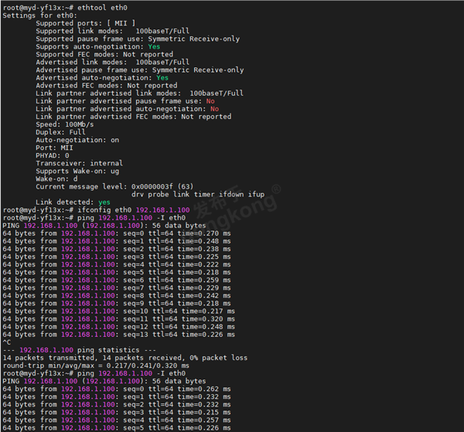Click the 'PHYAD: 0' line
Image resolution: width=464 pixels, height=432 pixels.
[52, 155]
